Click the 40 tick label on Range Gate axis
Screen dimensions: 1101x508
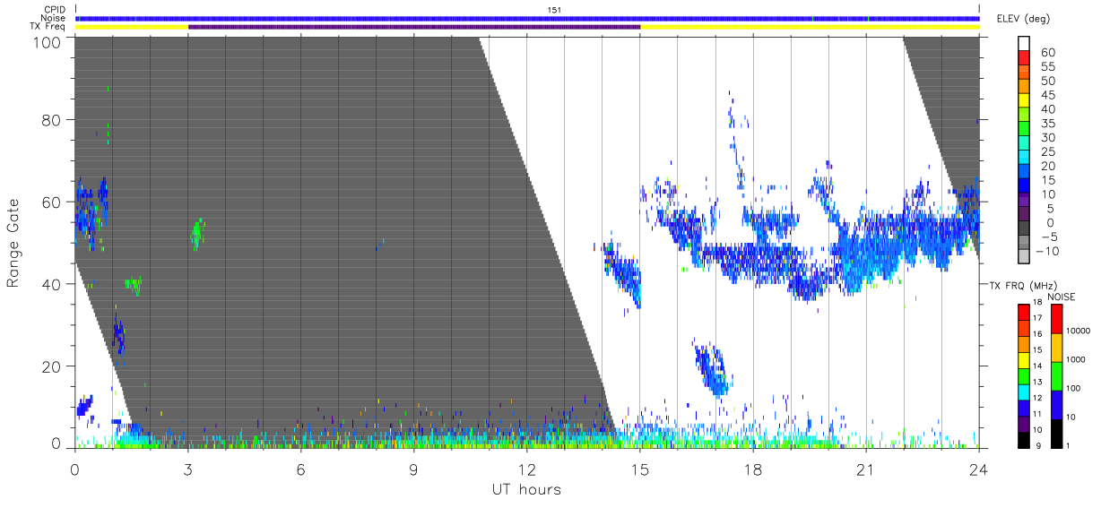click(x=52, y=284)
